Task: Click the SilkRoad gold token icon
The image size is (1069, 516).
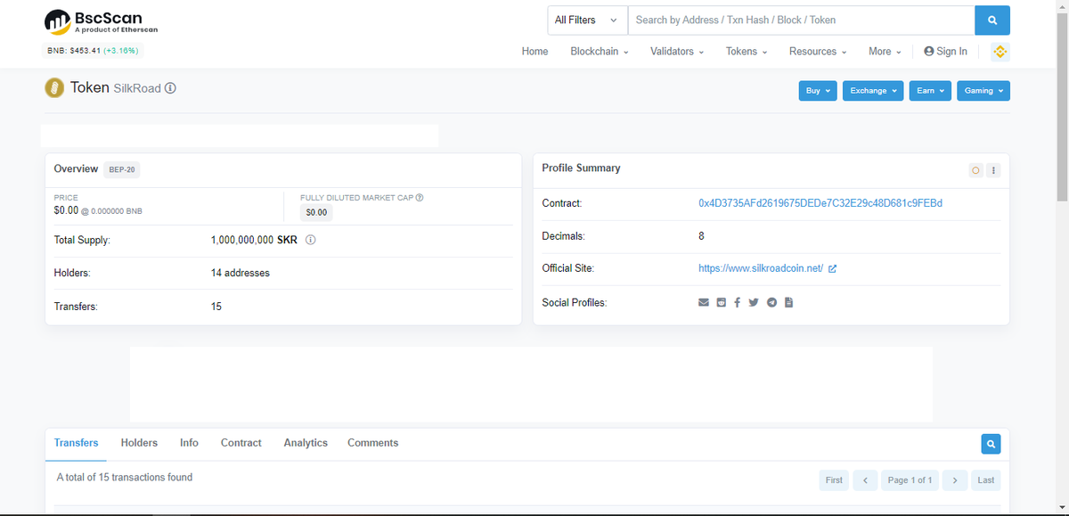Action: pos(54,88)
